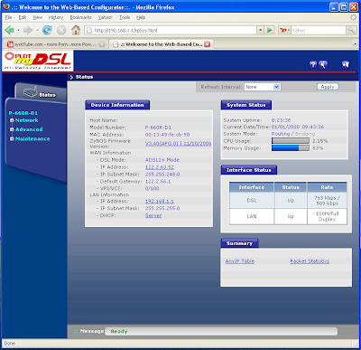This screenshot has width=361, height=350.
Task: Click the wizard icon beside help
Action: [x=323, y=64]
